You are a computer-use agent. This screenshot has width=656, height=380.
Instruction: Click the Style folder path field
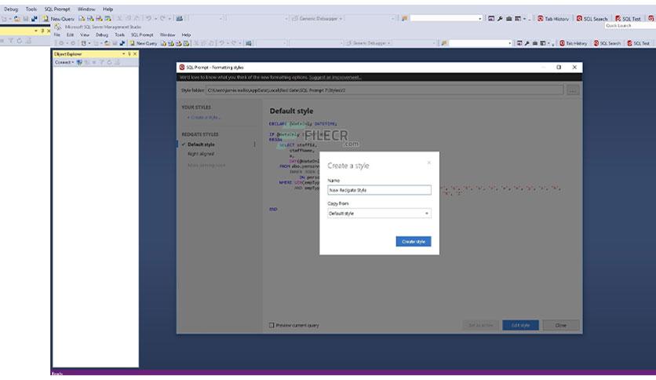pyautogui.click(x=384, y=90)
